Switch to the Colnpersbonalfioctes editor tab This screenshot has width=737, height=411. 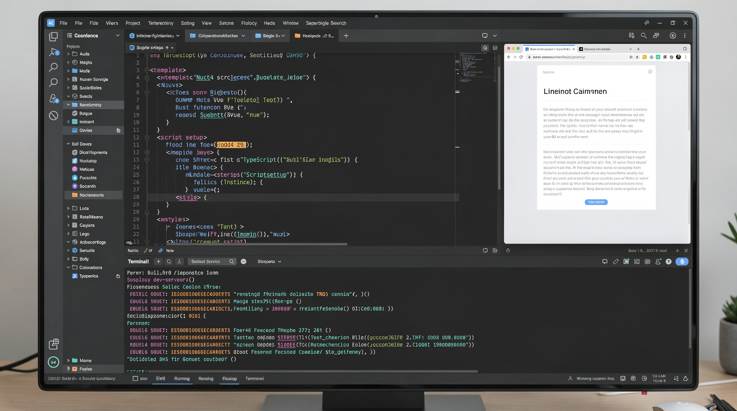(218, 36)
